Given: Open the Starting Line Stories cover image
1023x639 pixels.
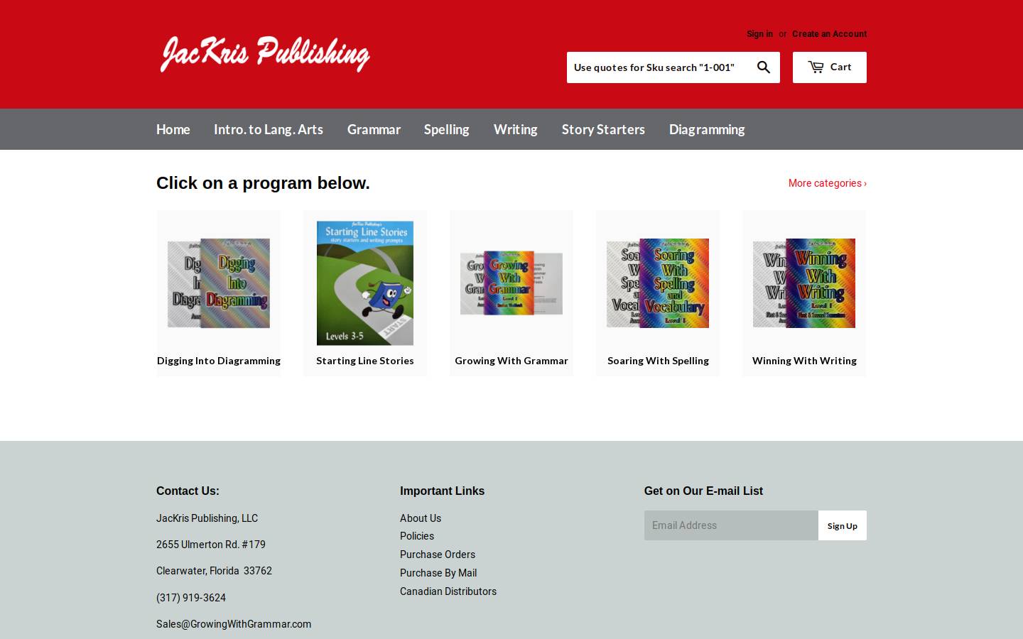Looking at the screenshot, I should pos(365,283).
